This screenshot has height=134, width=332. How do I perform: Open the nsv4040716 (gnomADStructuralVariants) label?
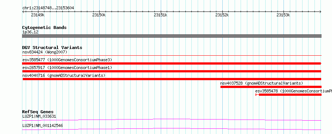64,75
